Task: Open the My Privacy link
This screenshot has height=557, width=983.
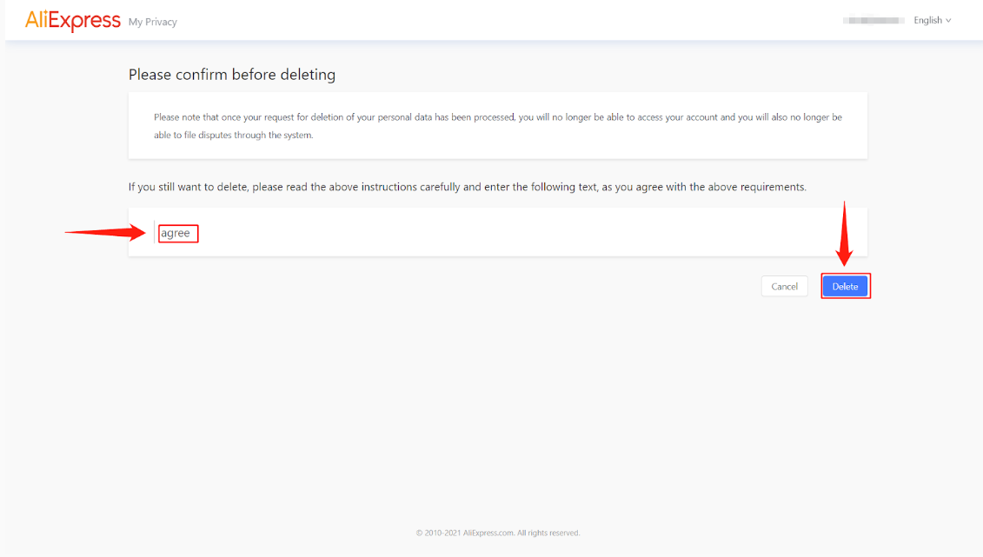Action: (152, 22)
